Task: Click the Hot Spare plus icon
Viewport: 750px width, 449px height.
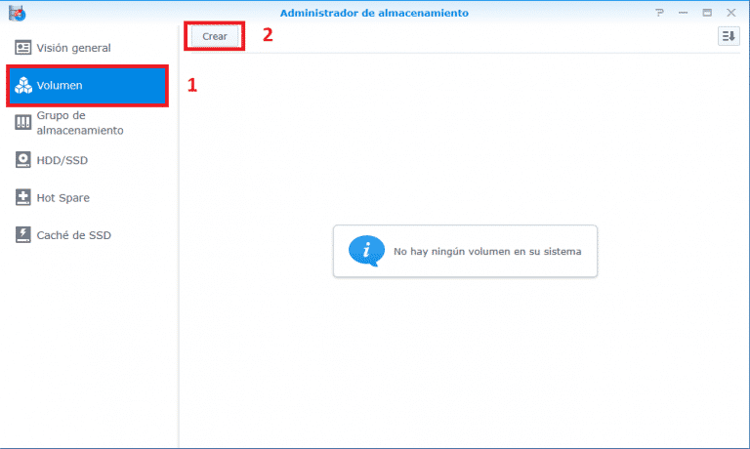Action: [23, 197]
